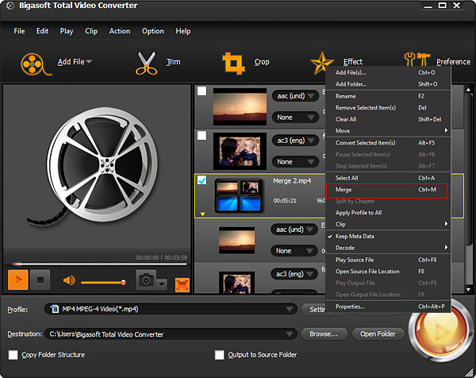Click the orange Play button in preview
Image resolution: width=476 pixels, height=378 pixels.
[18, 280]
